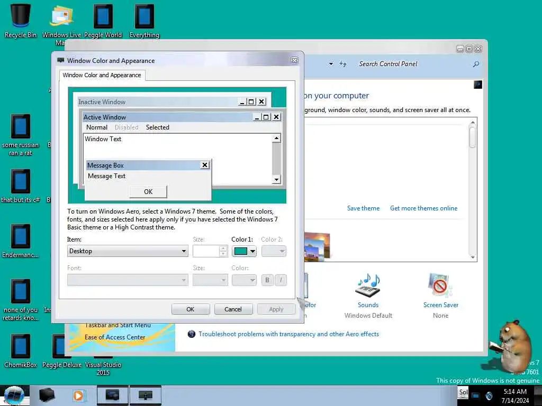Click Normal in the preview menu bar
The width and height of the screenshot is (542, 406).
[97, 127]
